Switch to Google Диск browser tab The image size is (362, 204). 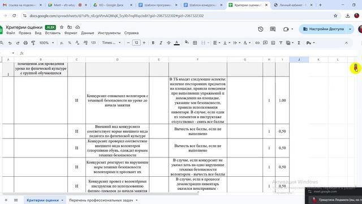113,5
